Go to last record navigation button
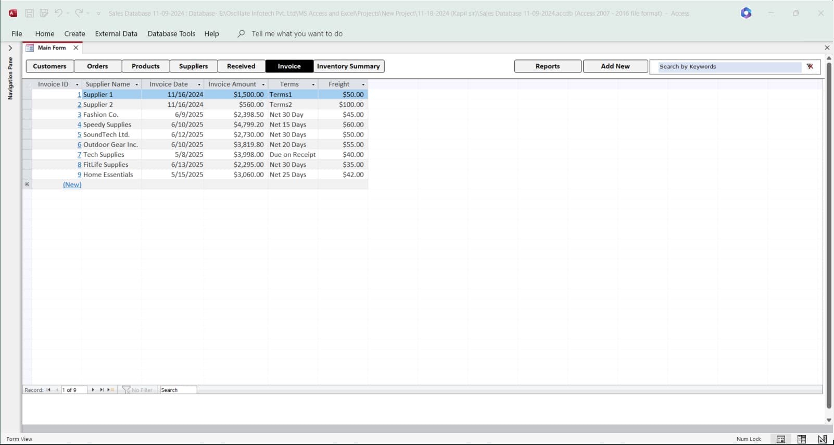Image resolution: width=834 pixels, height=445 pixels. click(102, 390)
